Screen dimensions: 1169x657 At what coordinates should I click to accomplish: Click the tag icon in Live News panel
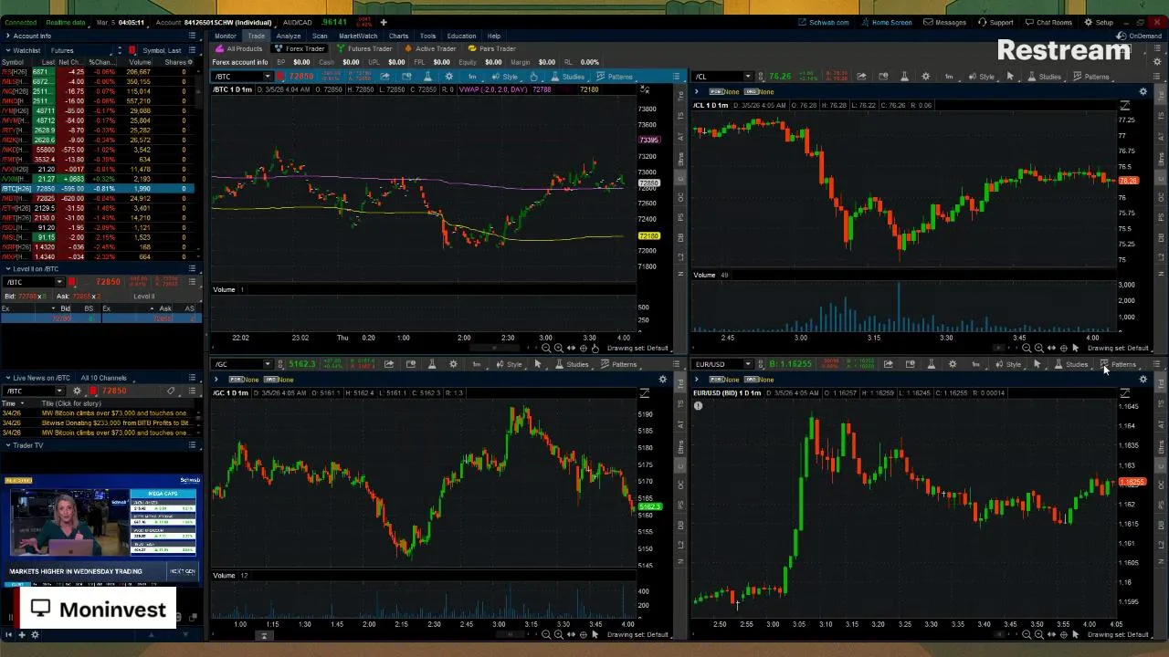(171, 391)
